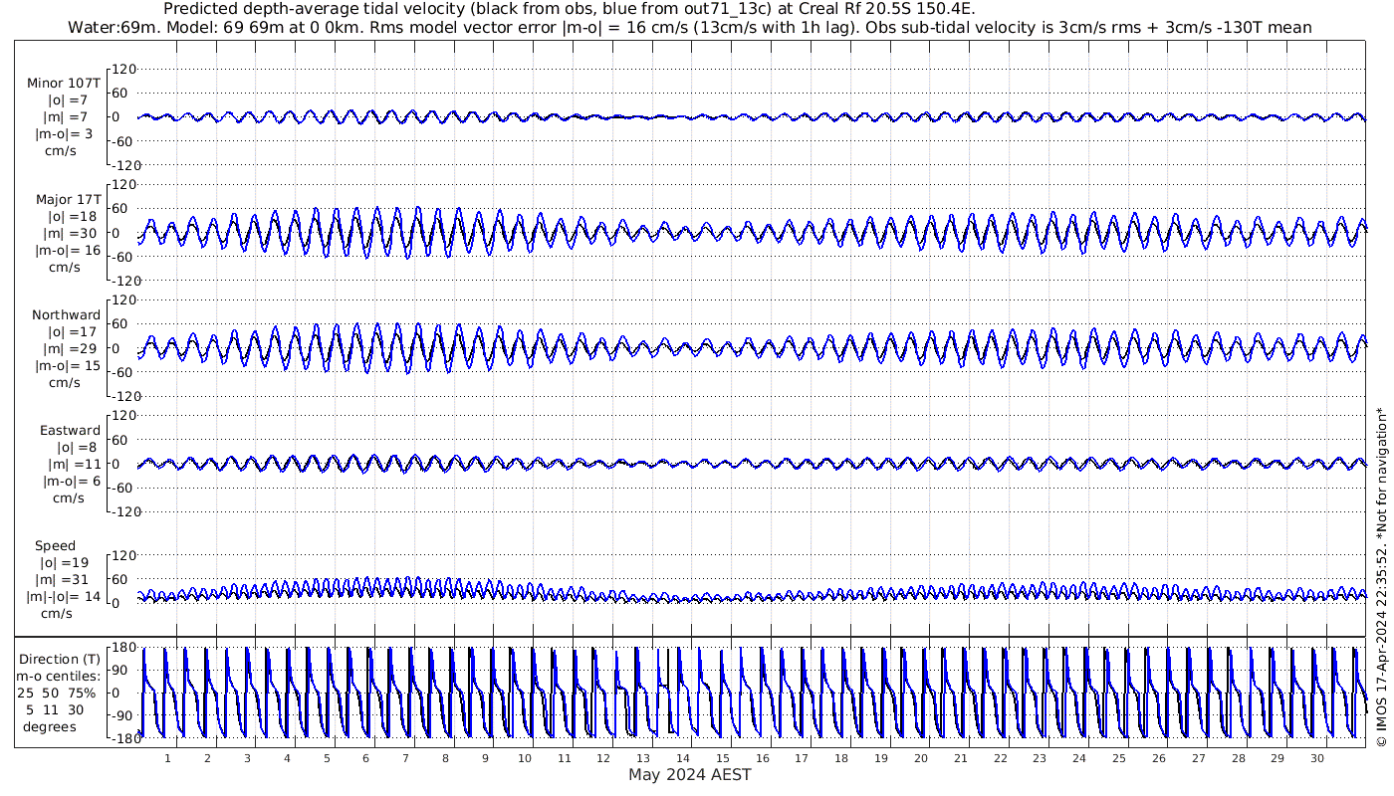Click day 30 on the date axis

coord(1316,758)
